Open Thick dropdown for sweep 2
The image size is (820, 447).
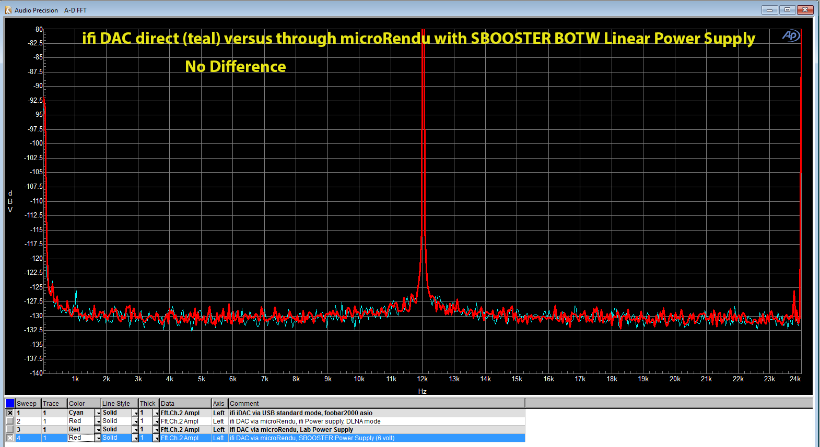[156, 421]
